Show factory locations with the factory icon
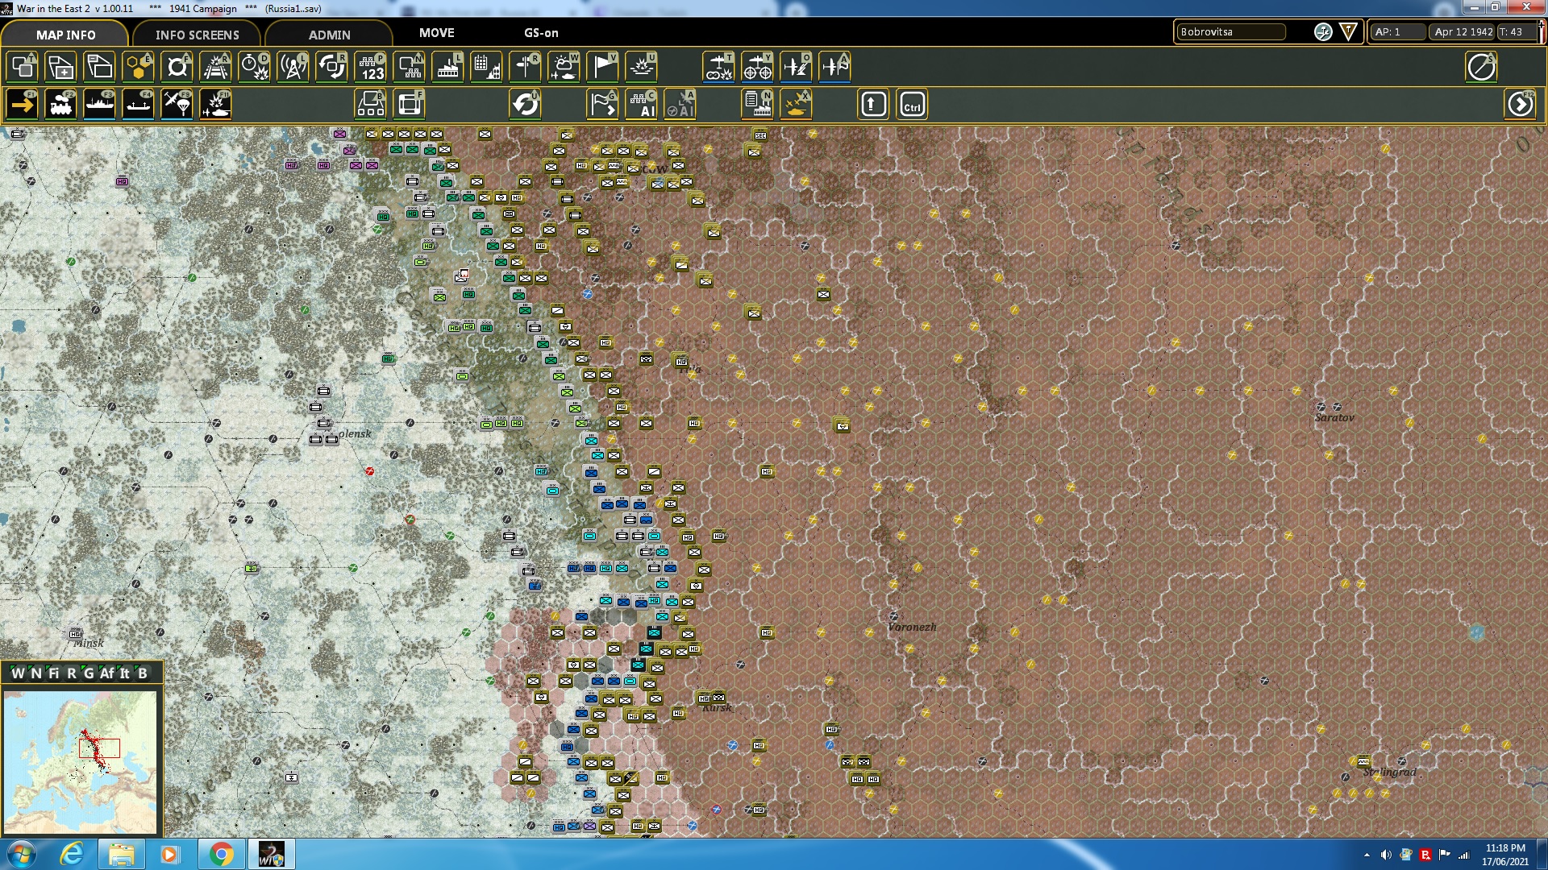This screenshot has width=1548, height=870. pos(448,67)
